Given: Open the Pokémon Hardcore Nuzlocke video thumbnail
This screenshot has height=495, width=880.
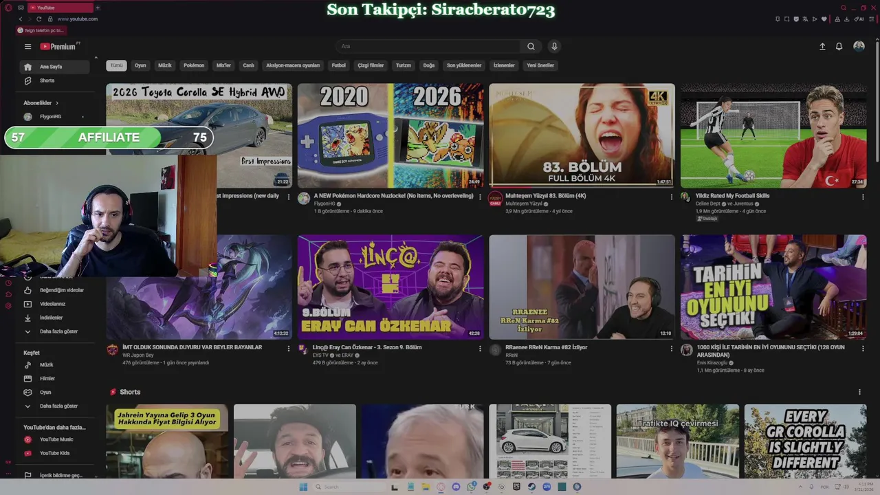Looking at the screenshot, I should pyautogui.click(x=390, y=135).
